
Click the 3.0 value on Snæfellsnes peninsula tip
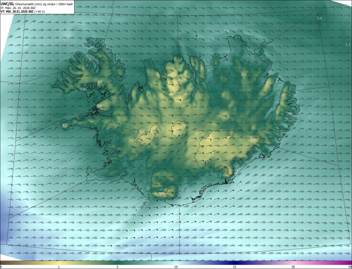[64, 126]
